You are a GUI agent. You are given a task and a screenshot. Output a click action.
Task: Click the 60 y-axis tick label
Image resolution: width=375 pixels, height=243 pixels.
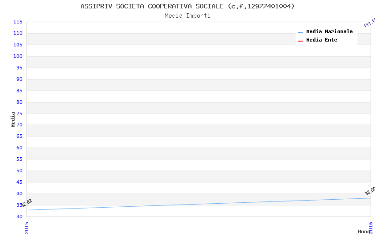tap(19, 148)
